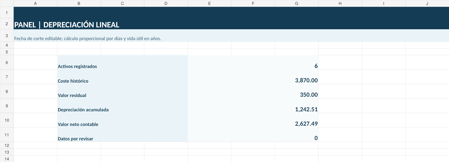Select column H header
This screenshot has width=449, height=162.
point(340,4)
